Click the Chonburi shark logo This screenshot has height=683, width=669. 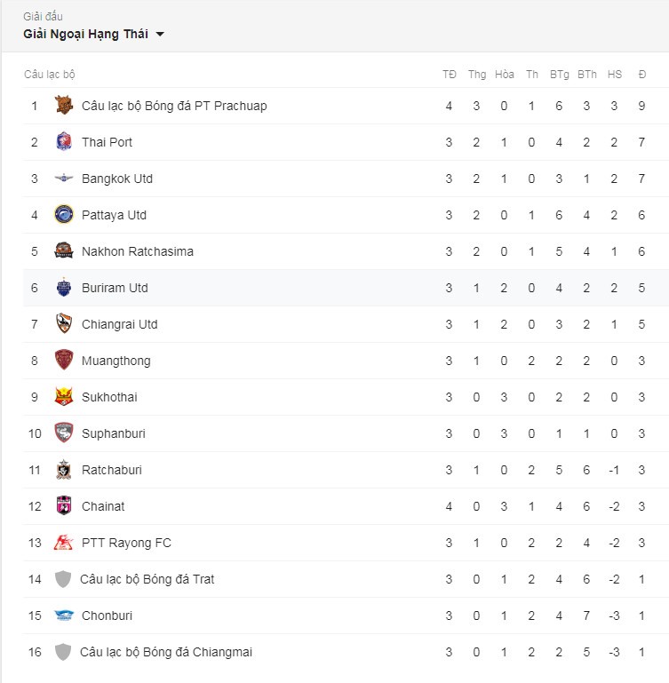[x=64, y=615]
